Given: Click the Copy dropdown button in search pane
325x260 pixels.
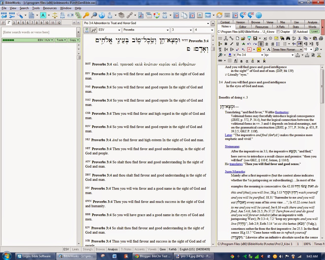Looking at the screenshot, I should click(x=74, y=40).
